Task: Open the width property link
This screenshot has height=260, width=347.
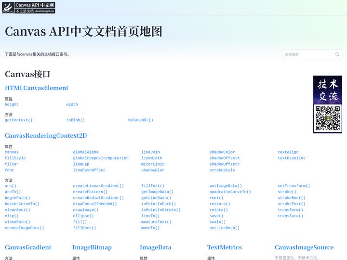Action: point(72,104)
